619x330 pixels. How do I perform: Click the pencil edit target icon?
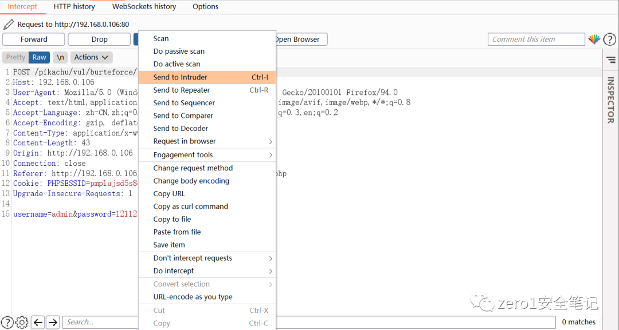8,25
